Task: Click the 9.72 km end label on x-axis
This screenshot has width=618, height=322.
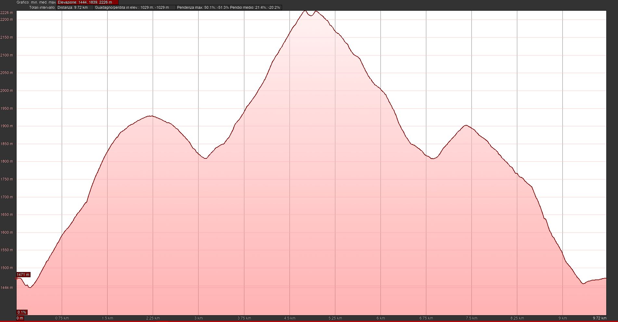Action: click(x=599, y=318)
